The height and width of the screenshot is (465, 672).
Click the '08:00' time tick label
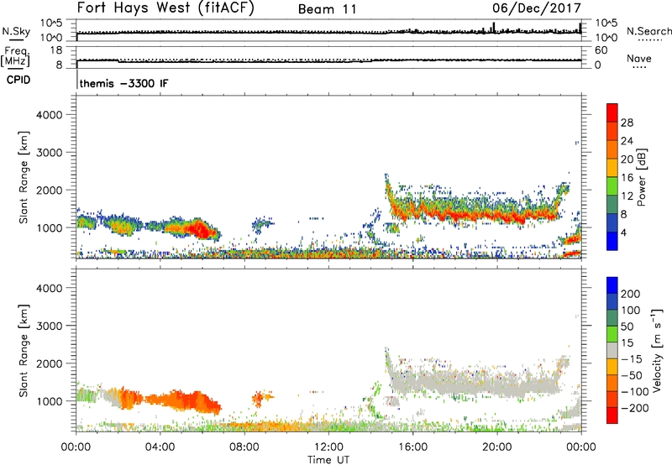(244, 447)
